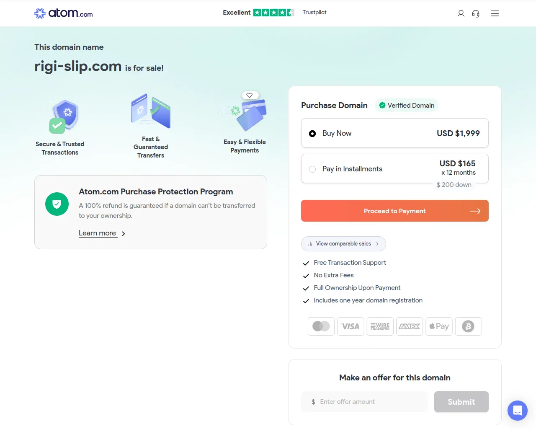Click the arrow next to Learn more
536x429 pixels.
[124, 234]
